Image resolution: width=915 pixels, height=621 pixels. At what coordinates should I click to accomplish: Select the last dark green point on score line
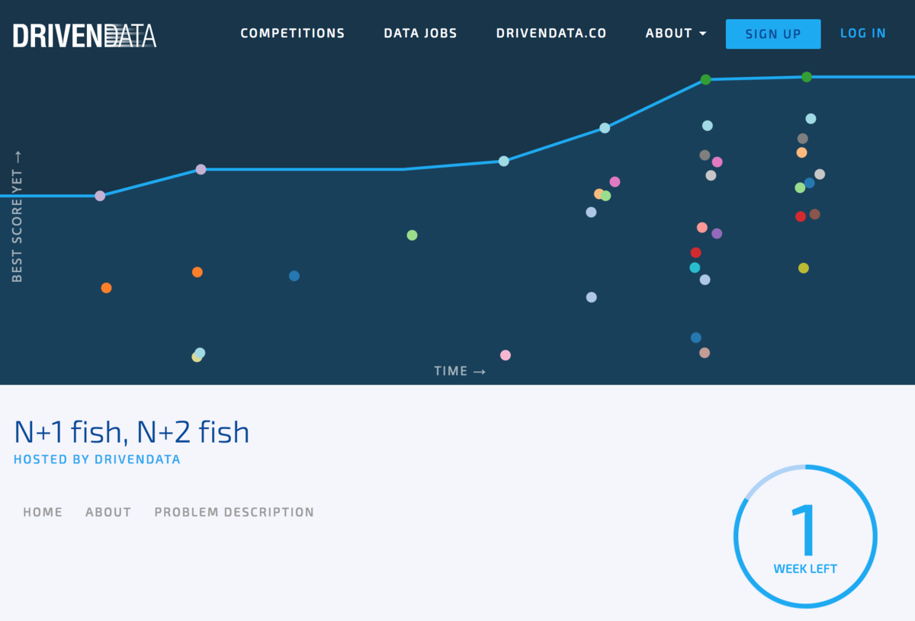click(x=806, y=77)
